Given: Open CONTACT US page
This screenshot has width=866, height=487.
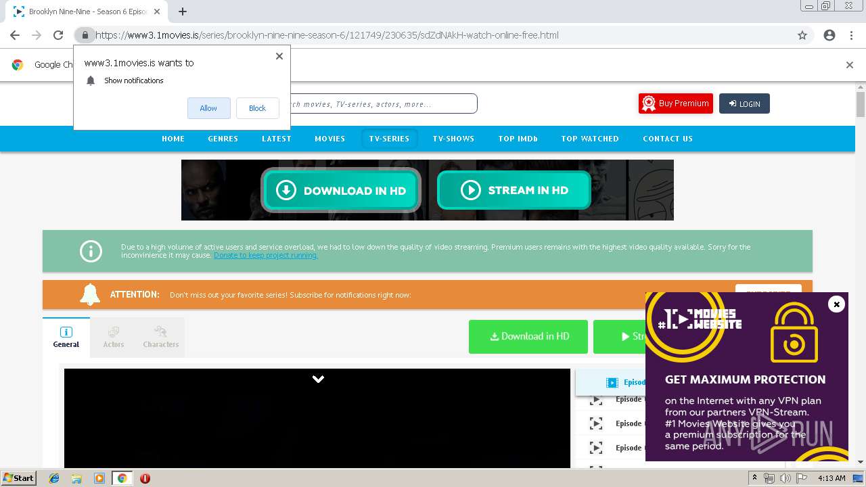Looking at the screenshot, I should (x=668, y=139).
